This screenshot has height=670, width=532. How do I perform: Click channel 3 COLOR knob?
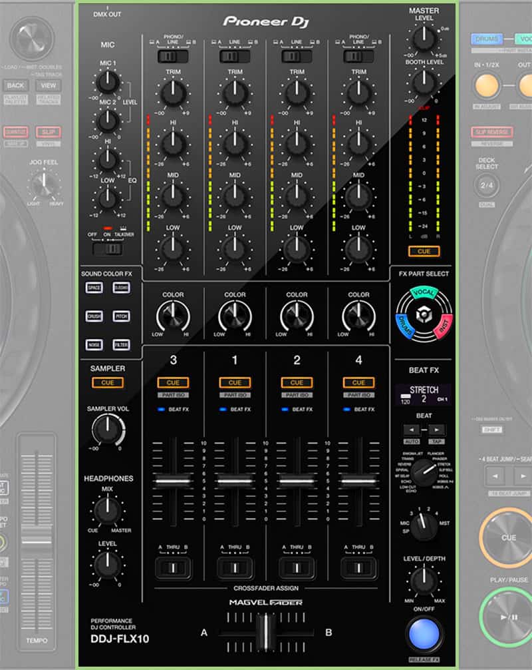(x=173, y=316)
